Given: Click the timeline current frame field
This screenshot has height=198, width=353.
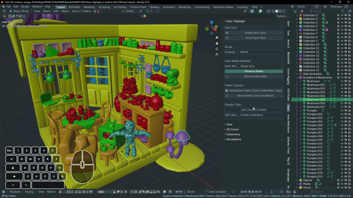Looking at the screenshot, I should coord(271,192).
